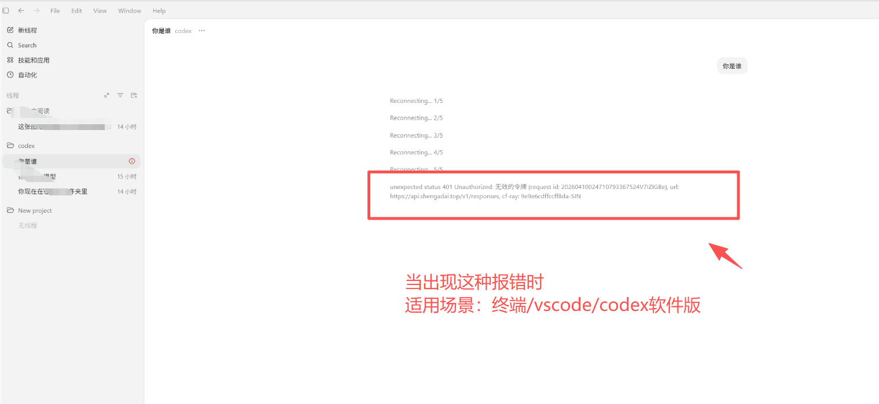Open the File menu
The image size is (879, 404).
click(x=55, y=11)
